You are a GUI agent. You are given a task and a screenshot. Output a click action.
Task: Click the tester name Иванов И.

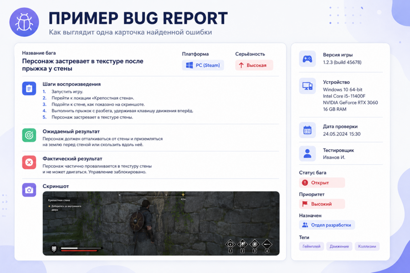click(334, 157)
